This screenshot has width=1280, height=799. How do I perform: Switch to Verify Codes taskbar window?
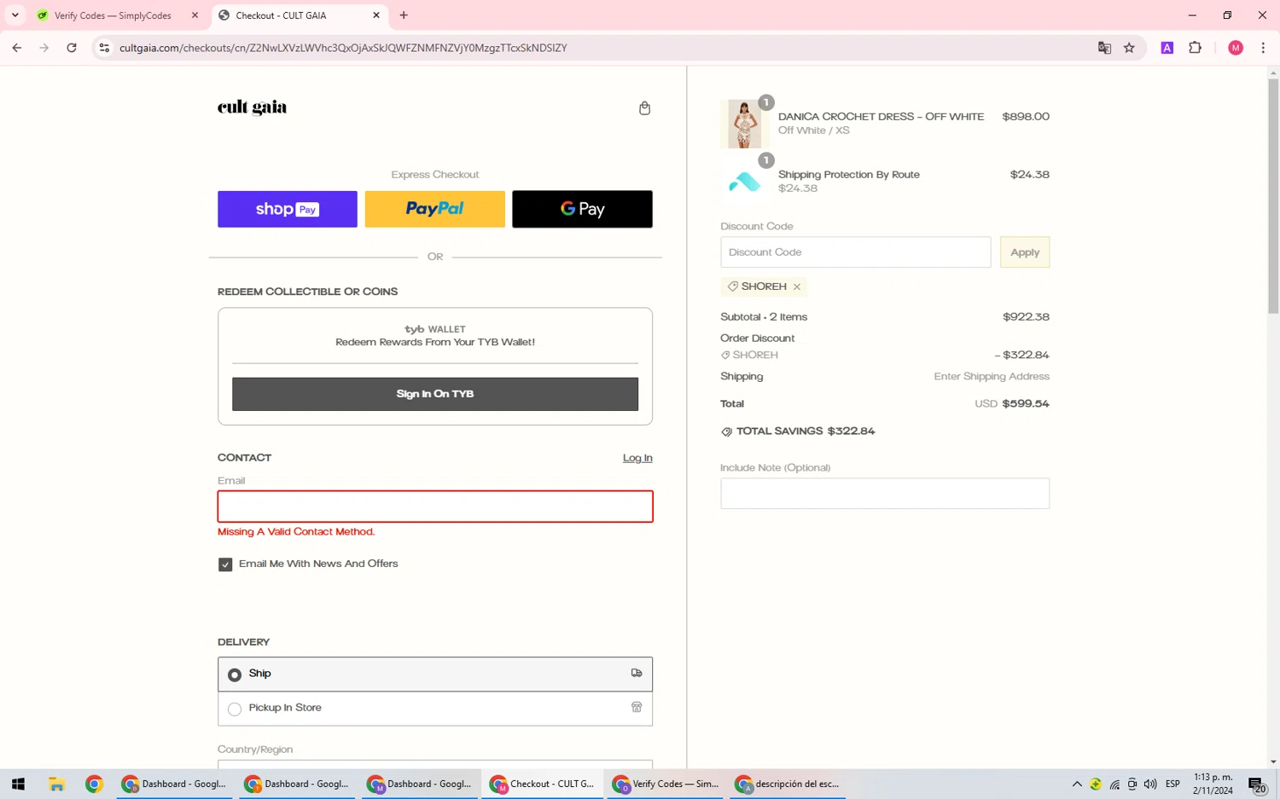[666, 785]
